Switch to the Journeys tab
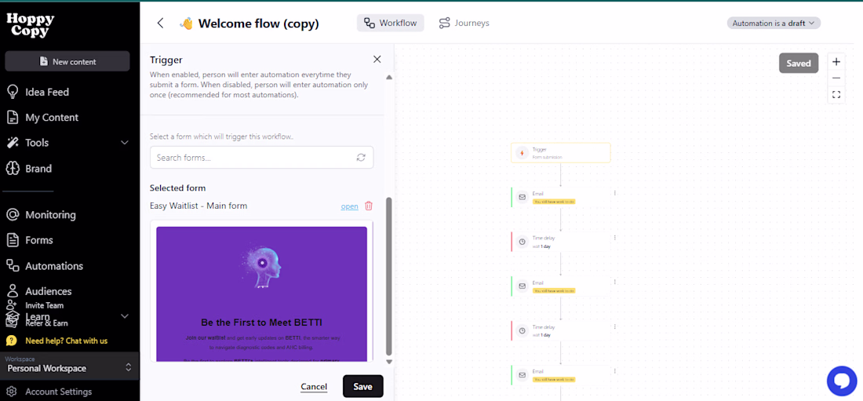 click(464, 23)
